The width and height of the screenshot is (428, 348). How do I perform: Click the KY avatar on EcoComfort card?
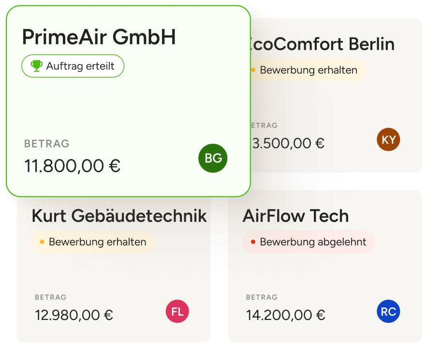(388, 139)
